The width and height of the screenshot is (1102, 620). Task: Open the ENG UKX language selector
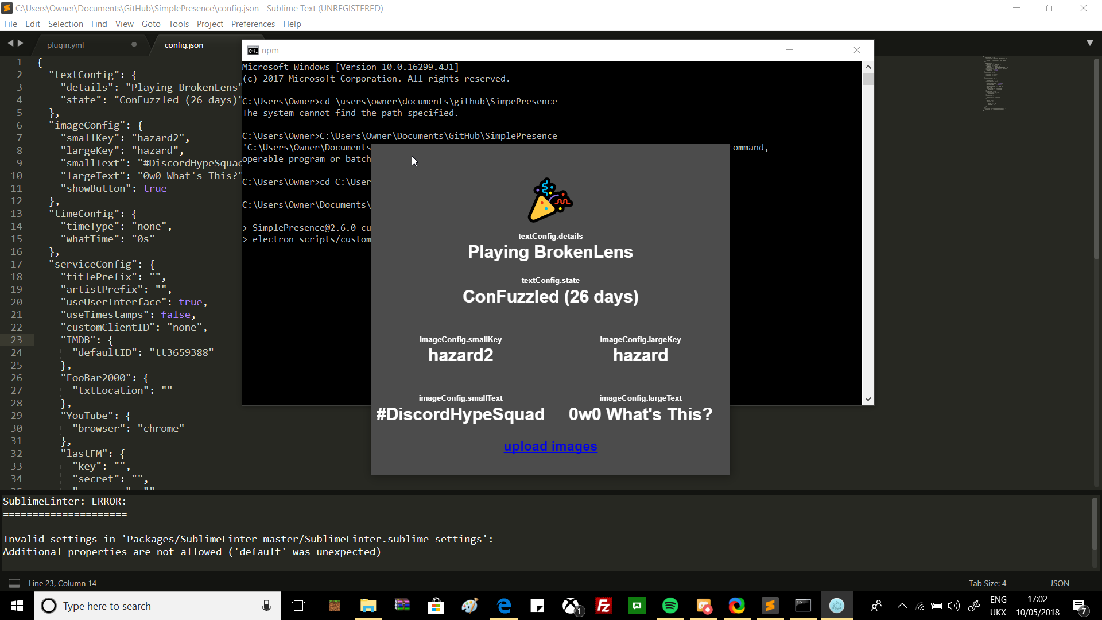click(x=998, y=606)
